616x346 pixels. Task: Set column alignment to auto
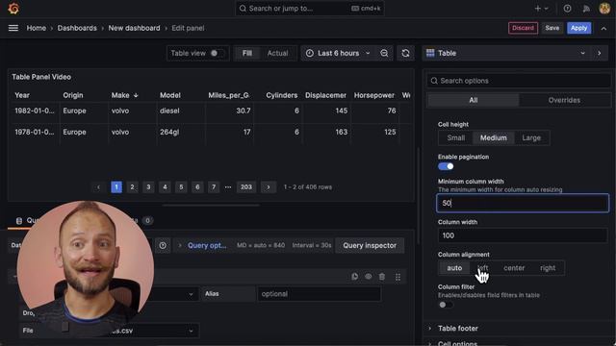(x=454, y=268)
